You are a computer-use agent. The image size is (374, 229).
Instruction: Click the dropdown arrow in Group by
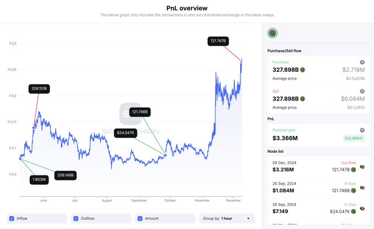click(x=248, y=219)
